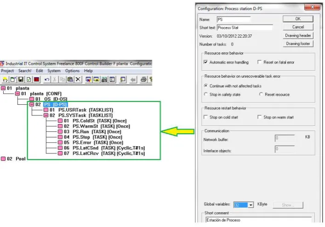Collapse the planta (CONF) node
Image resolution: width=325 pixels, height=227 pixels.
pyautogui.click(x=17, y=94)
